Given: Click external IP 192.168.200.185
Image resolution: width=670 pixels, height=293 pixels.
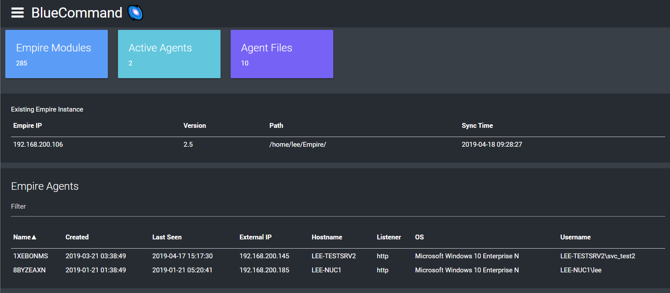Looking at the screenshot, I should [x=264, y=270].
